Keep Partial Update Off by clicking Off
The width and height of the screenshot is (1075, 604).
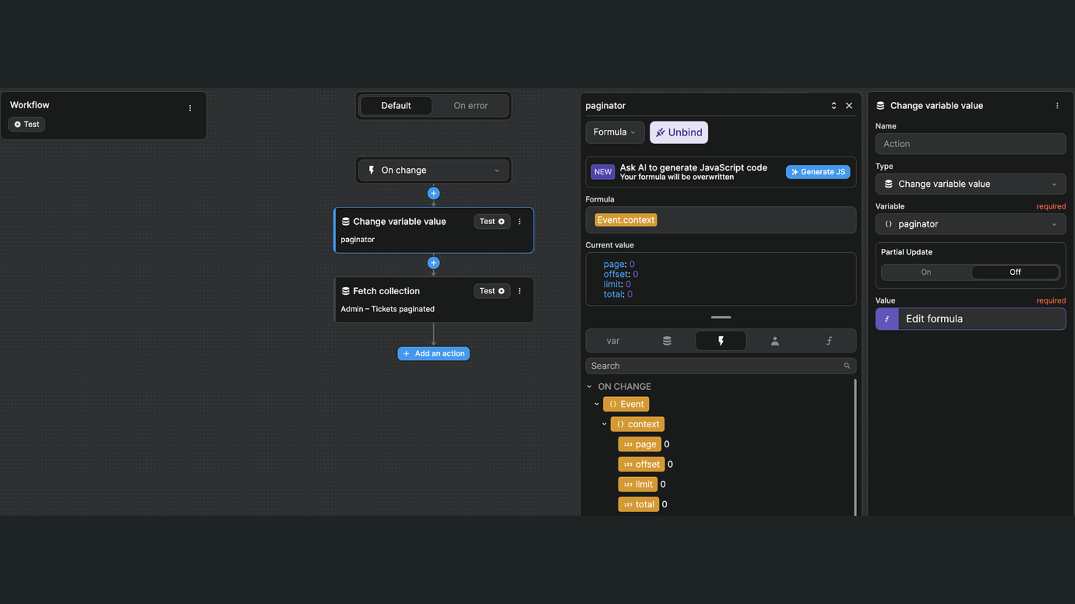click(x=1015, y=272)
